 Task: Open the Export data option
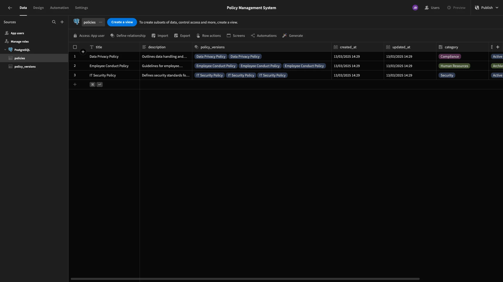182,36
